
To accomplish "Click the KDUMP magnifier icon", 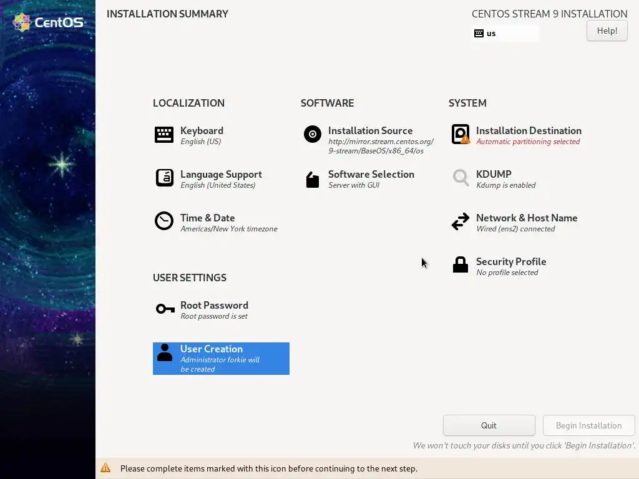I will [x=461, y=178].
